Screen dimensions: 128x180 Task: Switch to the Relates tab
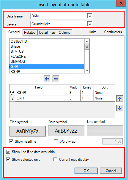click(30, 33)
